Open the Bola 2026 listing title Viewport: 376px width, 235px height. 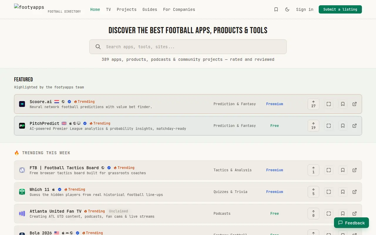click(x=41, y=233)
